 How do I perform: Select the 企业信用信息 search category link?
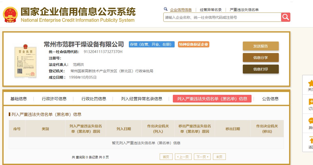181,10
